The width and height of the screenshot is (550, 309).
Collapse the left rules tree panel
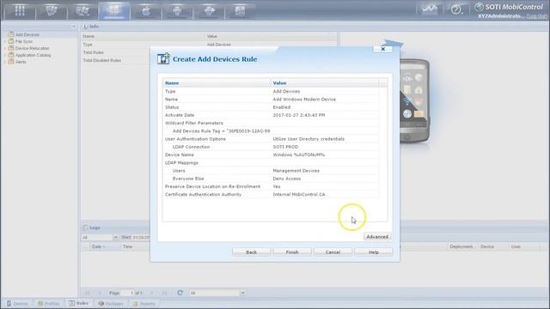(74, 27)
